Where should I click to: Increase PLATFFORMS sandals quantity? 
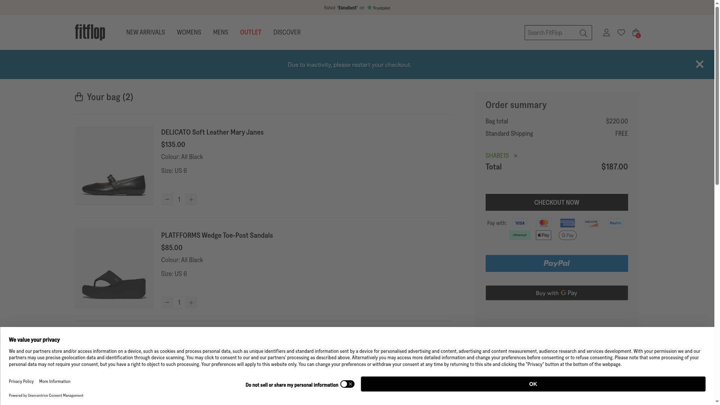(191, 303)
